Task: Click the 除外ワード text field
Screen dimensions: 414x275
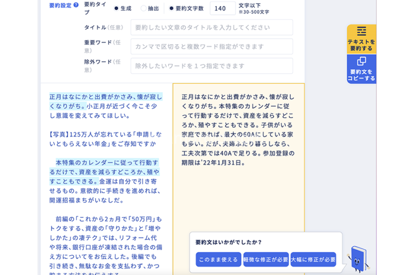Action: pyautogui.click(x=211, y=66)
